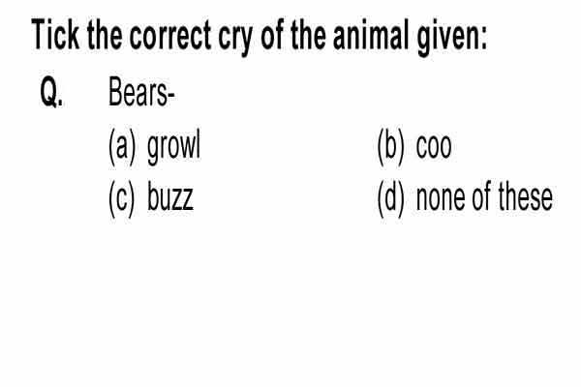Tick the "(d)" option label
The width and height of the screenshot is (581, 387).
tap(390, 198)
